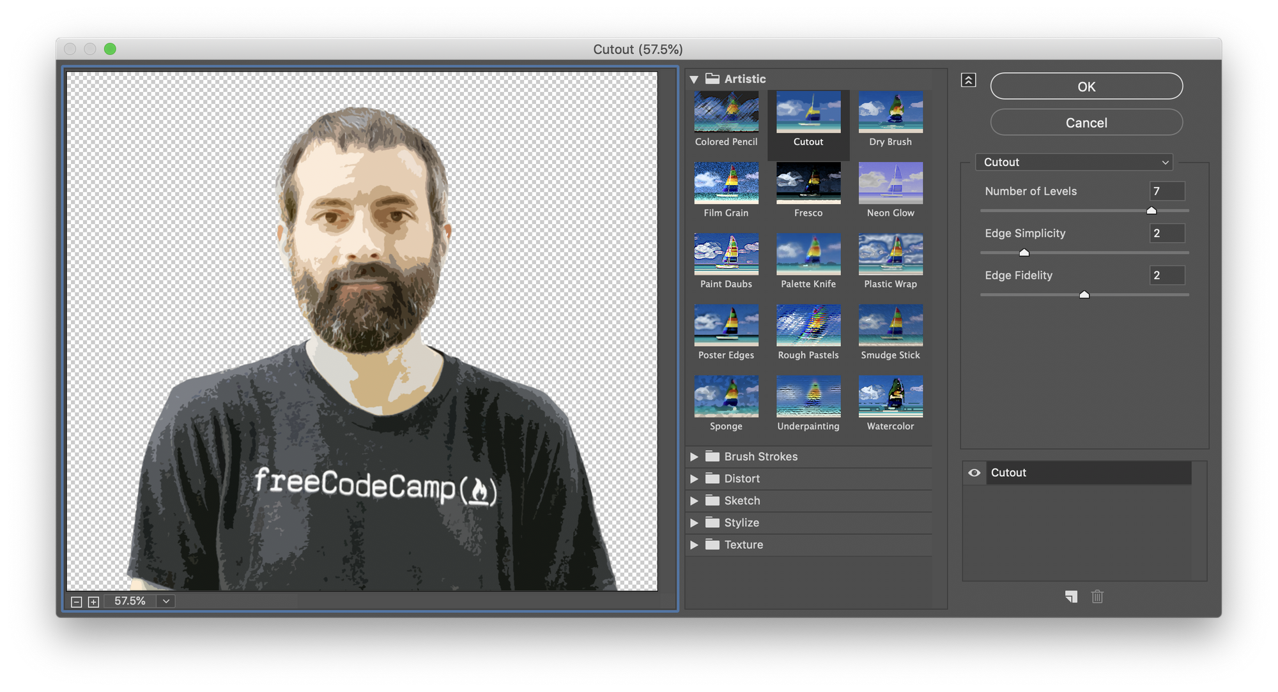Pick the Smudge Stick filter
This screenshot has width=1278, height=692.
[890, 325]
